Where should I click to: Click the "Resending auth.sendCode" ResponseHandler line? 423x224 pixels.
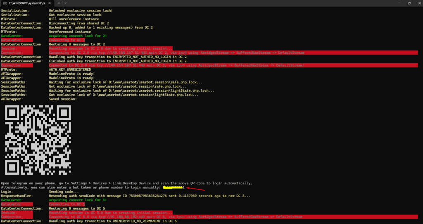(x=149, y=196)
